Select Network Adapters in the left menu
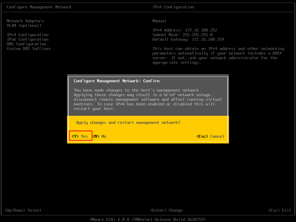 [x=25, y=21]
